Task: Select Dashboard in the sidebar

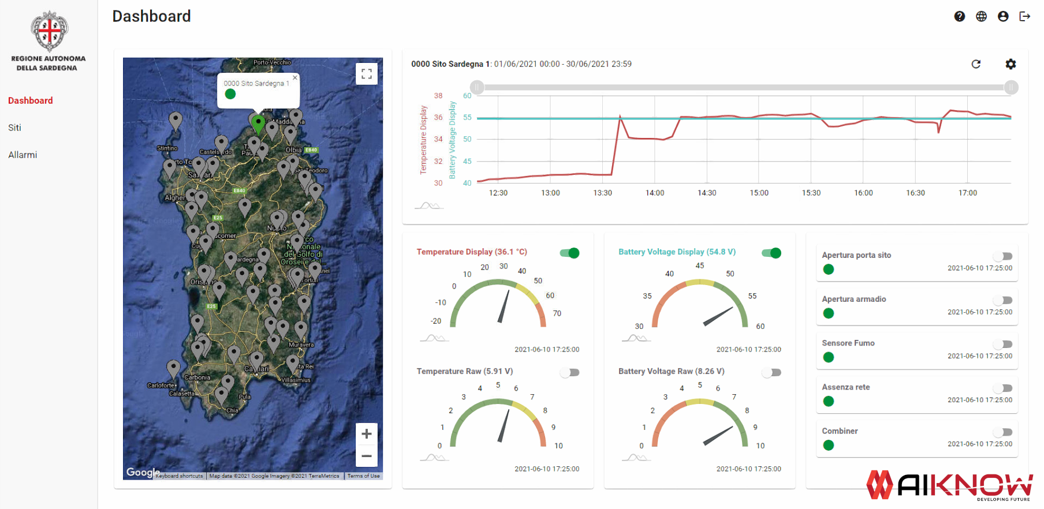Action: point(31,100)
